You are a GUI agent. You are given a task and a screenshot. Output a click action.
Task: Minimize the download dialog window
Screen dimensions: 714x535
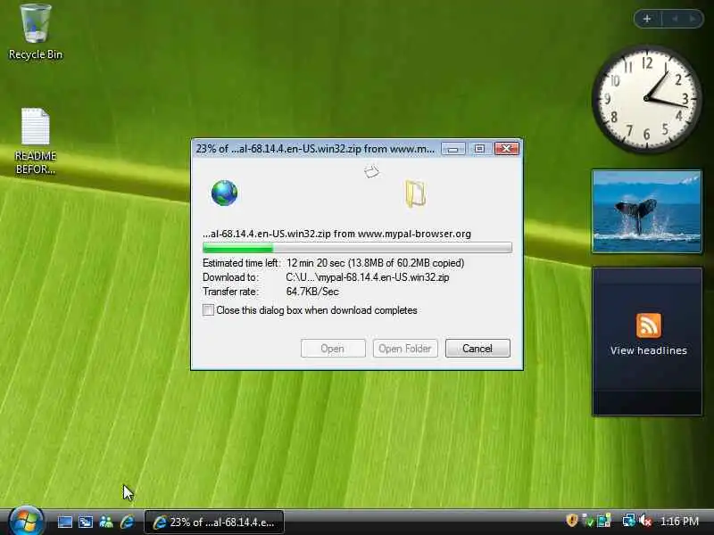pyautogui.click(x=453, y=149)
